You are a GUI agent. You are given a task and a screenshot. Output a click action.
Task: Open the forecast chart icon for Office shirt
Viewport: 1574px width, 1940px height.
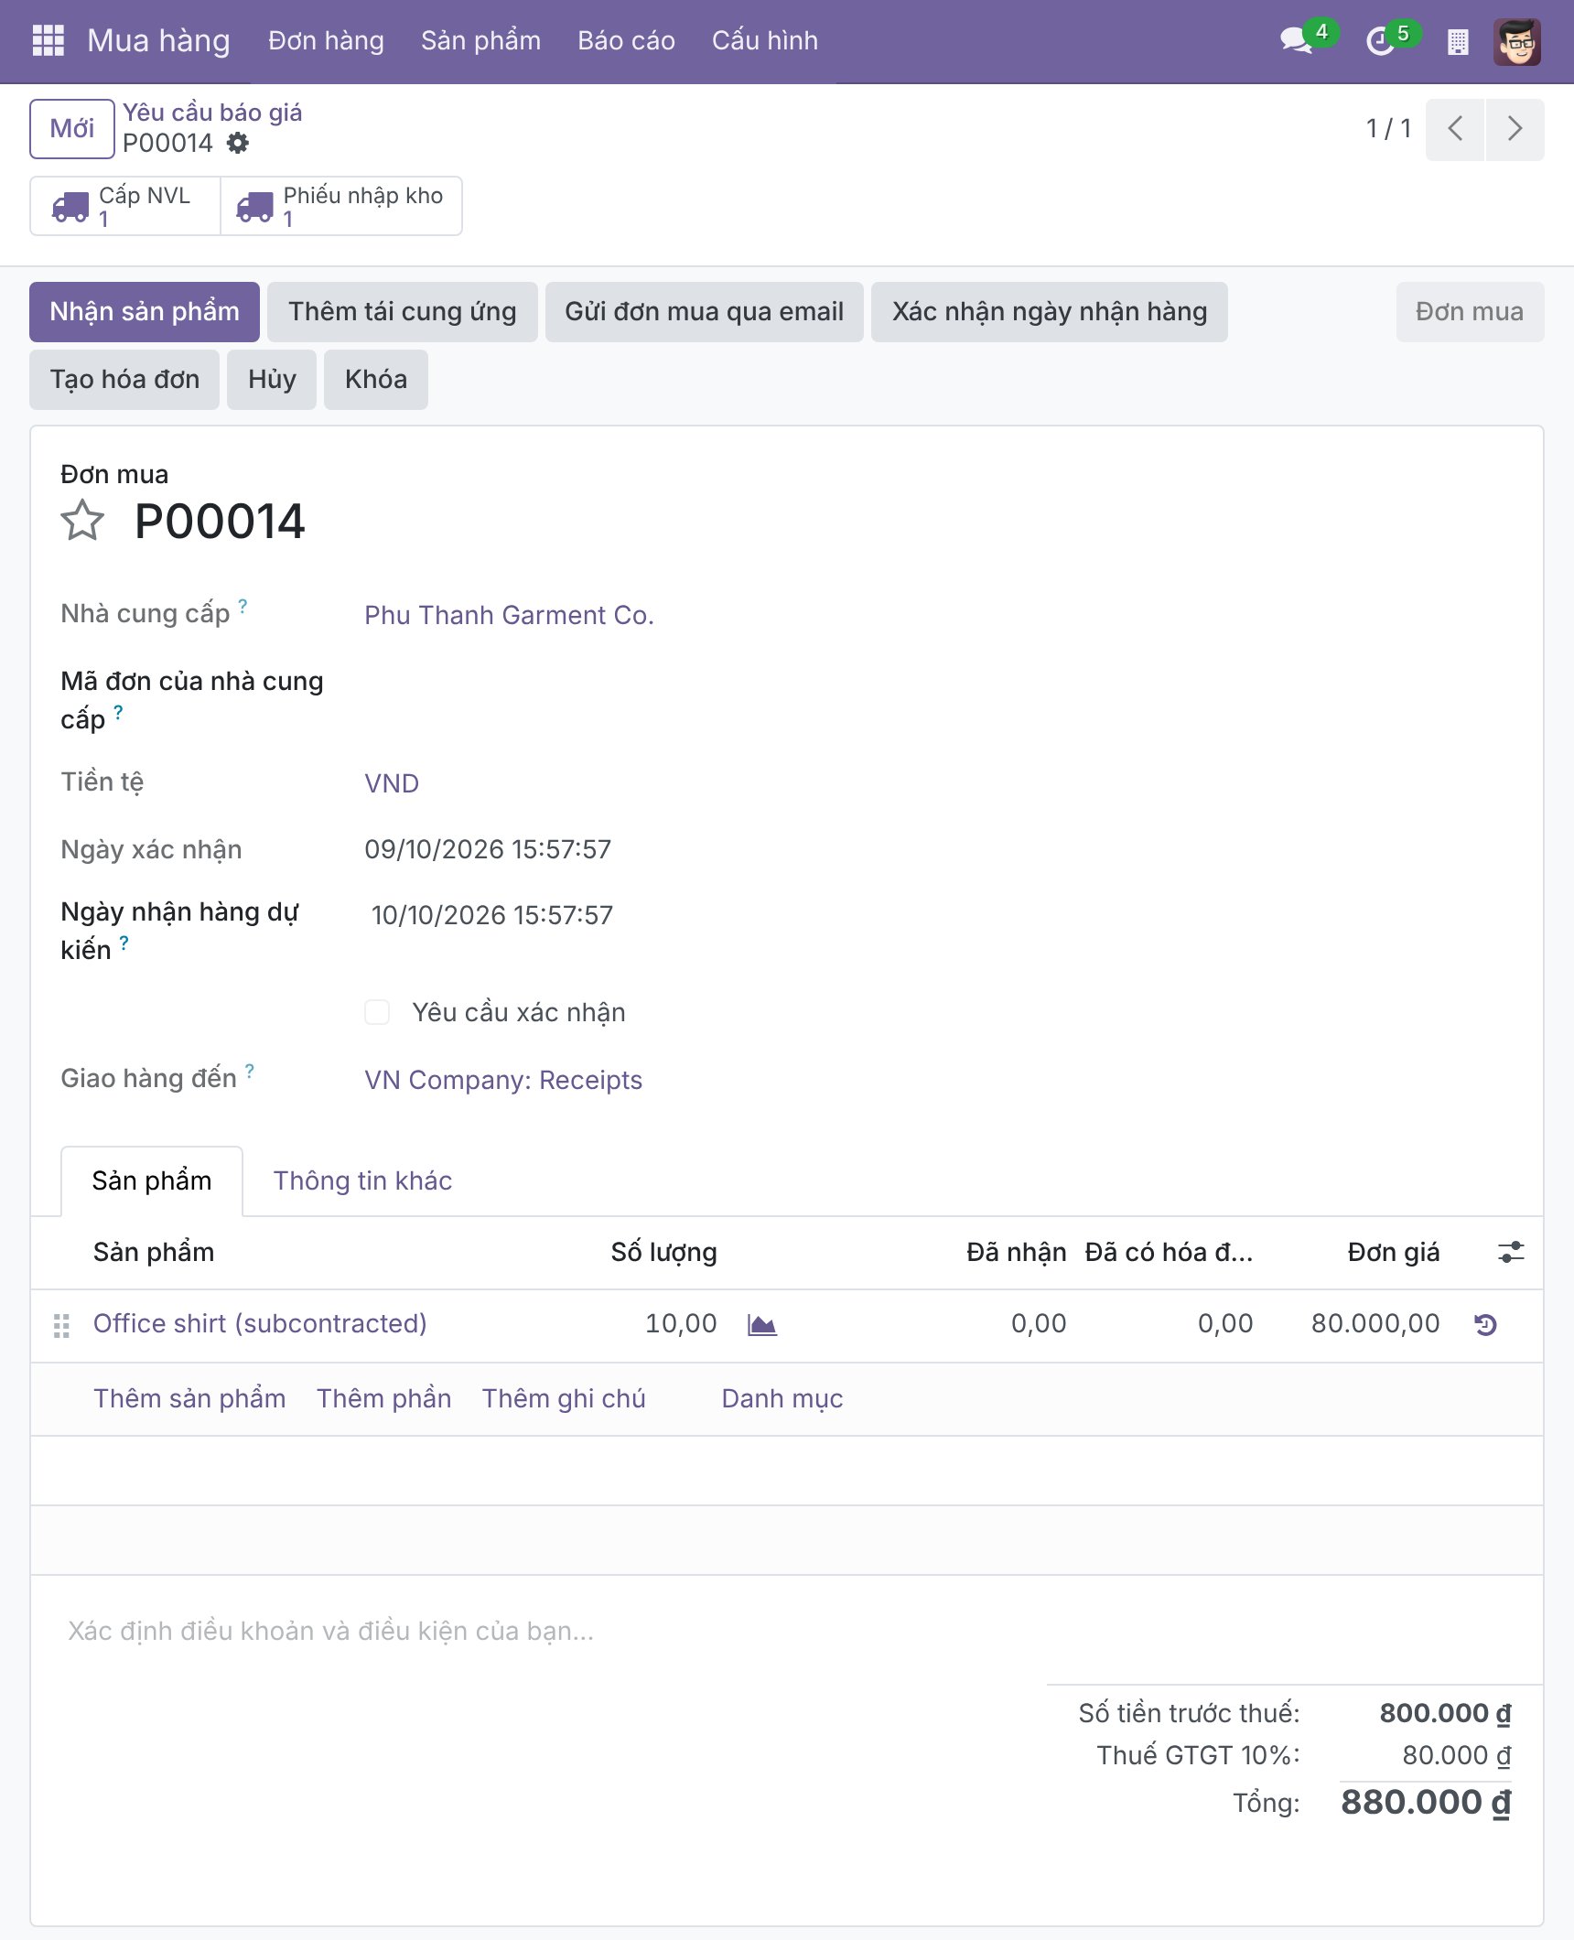tap(761, 1324)
